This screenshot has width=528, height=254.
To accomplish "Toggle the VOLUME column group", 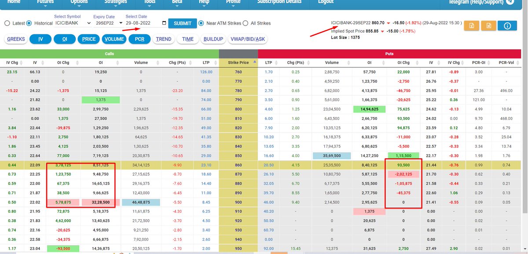I will [114, 39].
